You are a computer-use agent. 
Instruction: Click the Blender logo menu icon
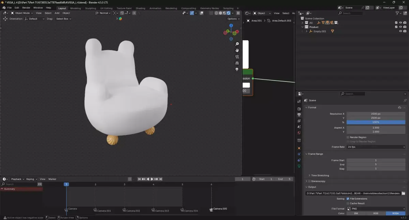click(x=4, y=8)
